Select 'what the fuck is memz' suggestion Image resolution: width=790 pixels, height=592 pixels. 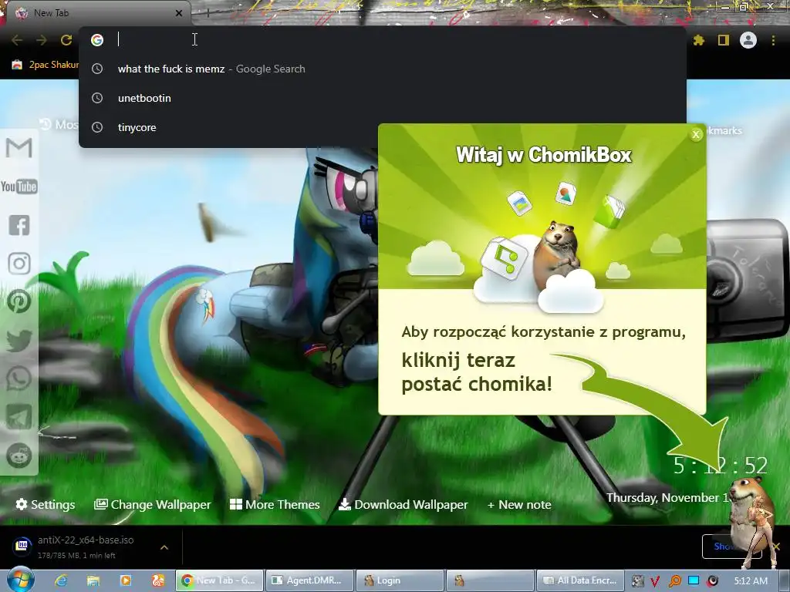pyautogui.click(x=383, y=69)
